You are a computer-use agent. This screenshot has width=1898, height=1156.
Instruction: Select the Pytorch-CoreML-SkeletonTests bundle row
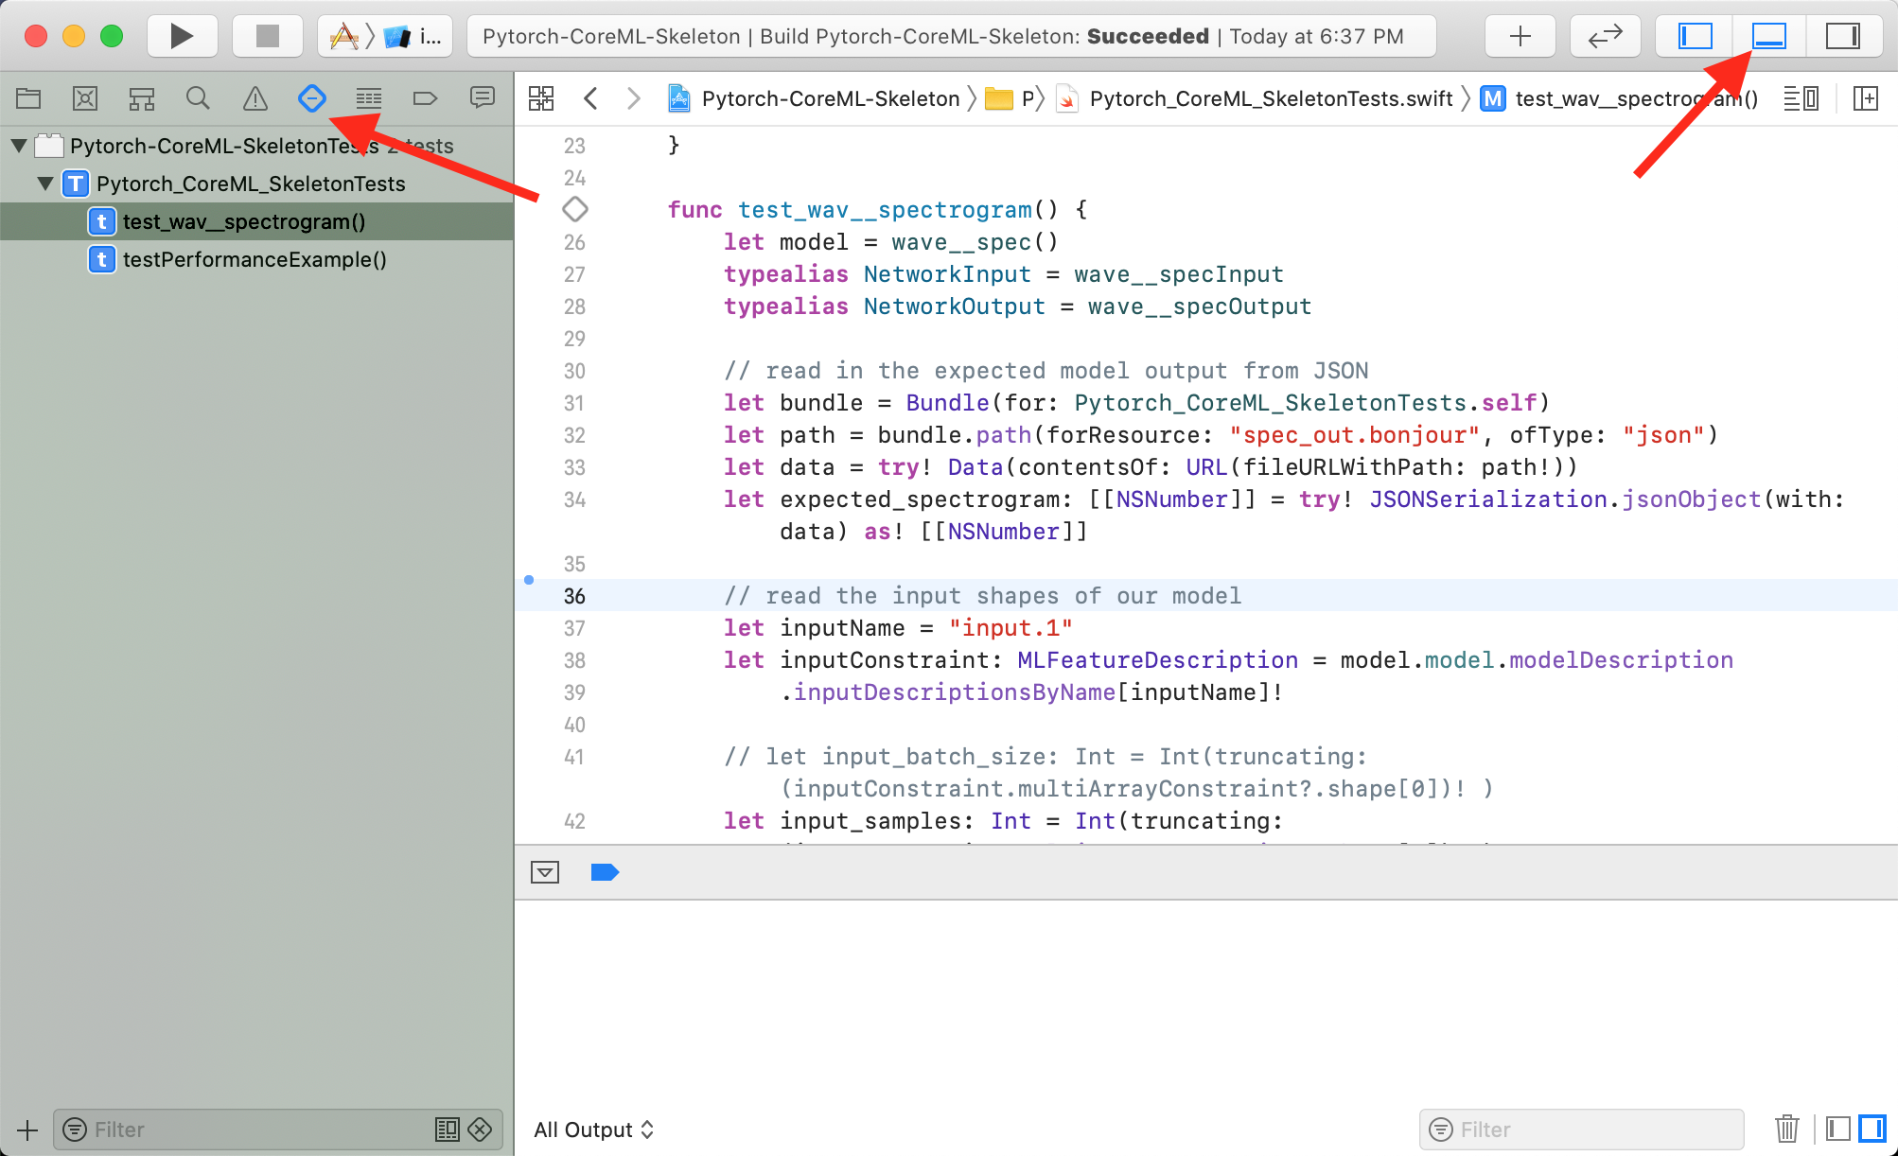click(256, 146)
